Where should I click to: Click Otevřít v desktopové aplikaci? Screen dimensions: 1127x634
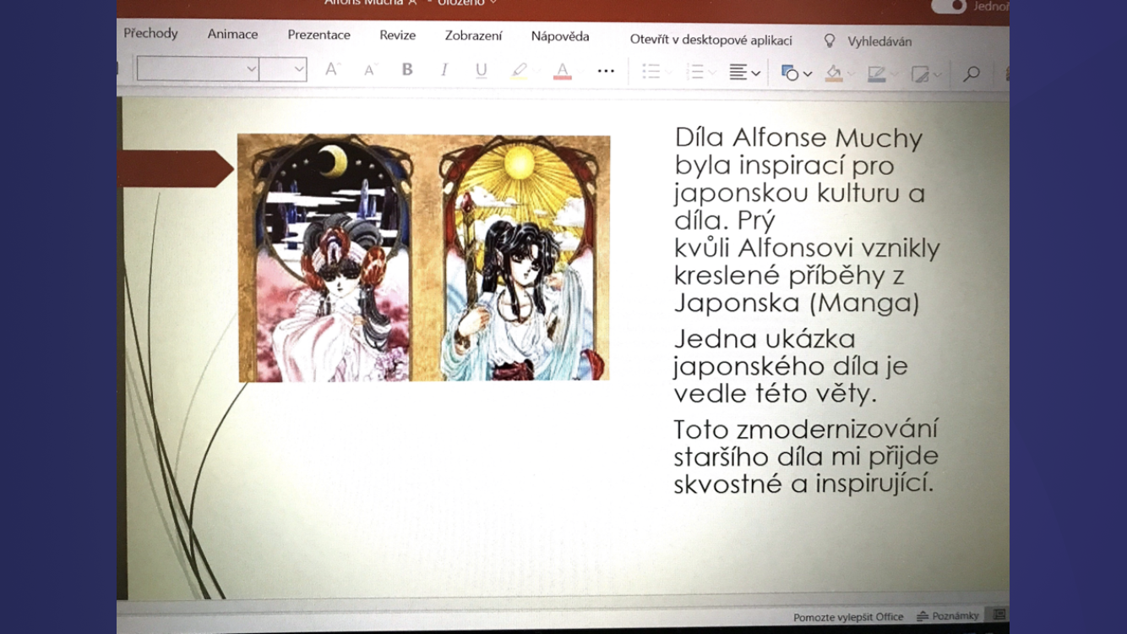711,40
